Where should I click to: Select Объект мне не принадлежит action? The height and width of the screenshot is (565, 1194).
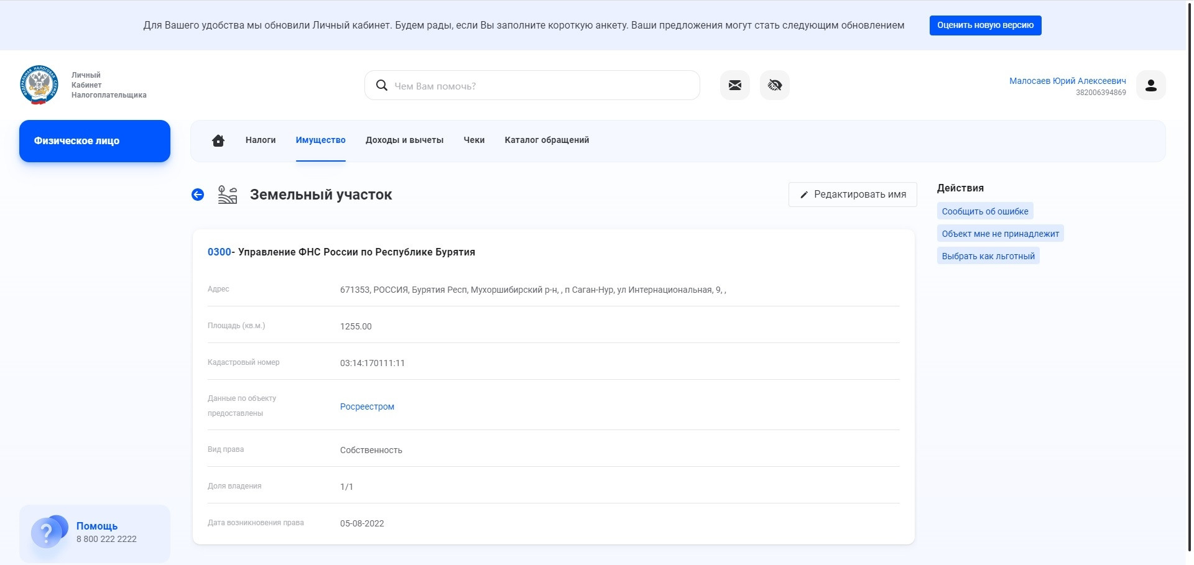pyautogui.click(x=1000, y=234)
